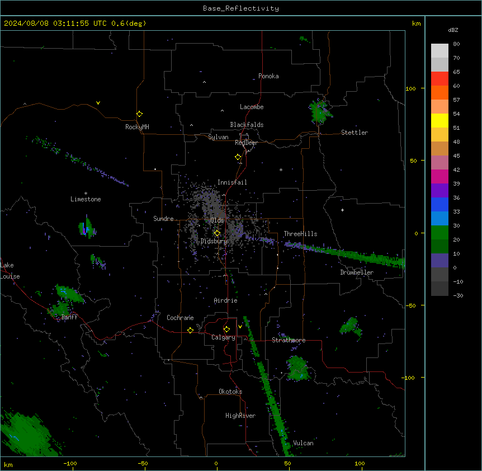Viewport: 482px width, 471px height.
Task: Click the green echo cell south of Strathmore
Action: pos(297,368)
